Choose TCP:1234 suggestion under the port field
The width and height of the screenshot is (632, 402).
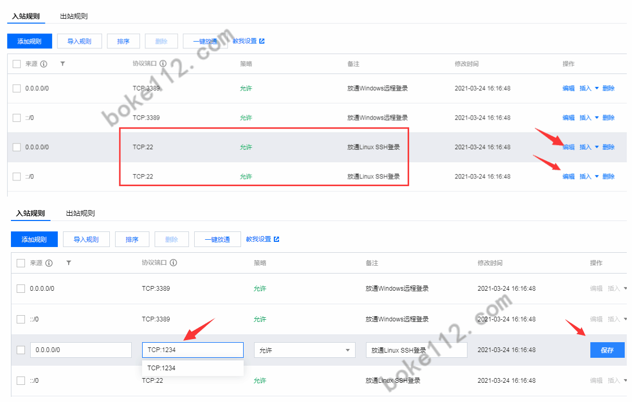pyautogui.click(x=193, y=368)
